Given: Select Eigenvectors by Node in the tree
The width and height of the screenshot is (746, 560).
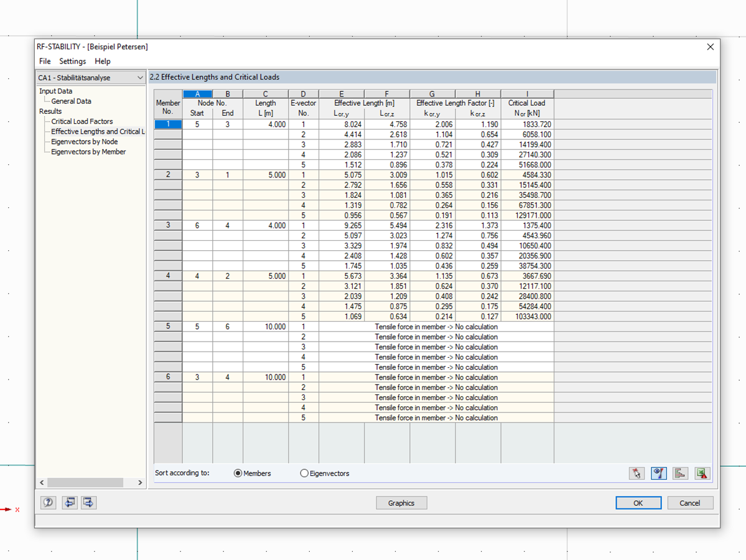Looking at the screenshot, I should [x=84, y=142].
